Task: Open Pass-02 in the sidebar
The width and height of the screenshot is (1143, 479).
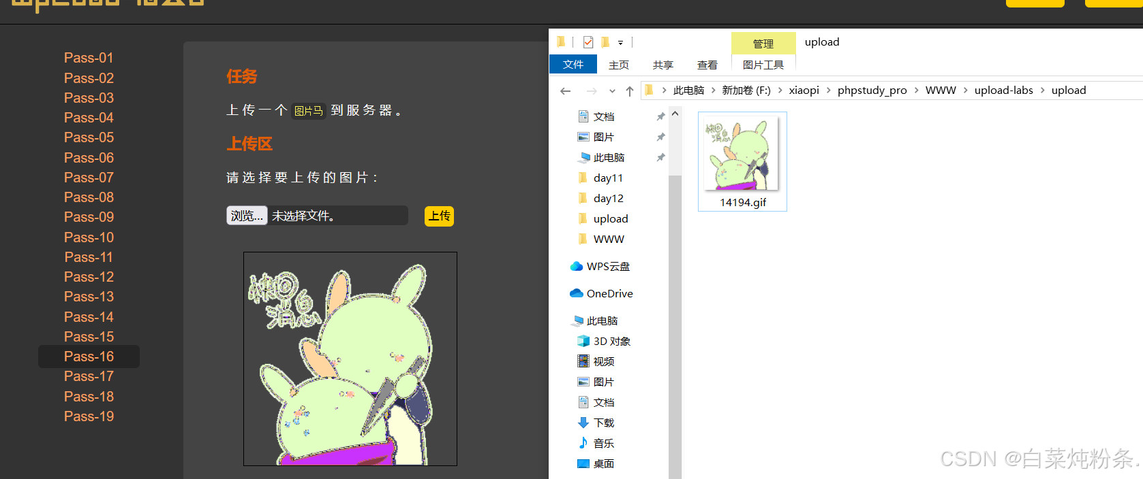Action: pos(89,78)
